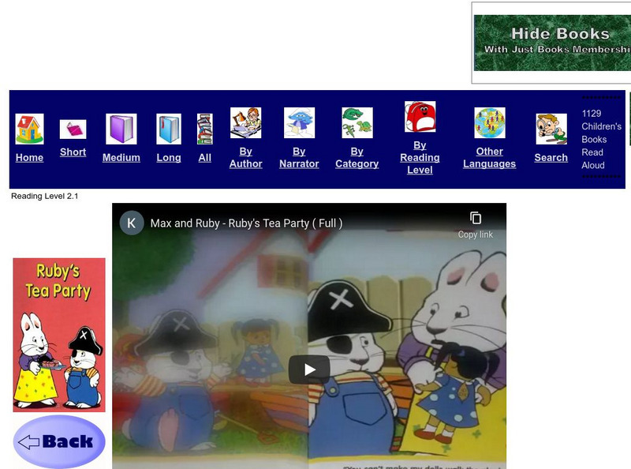Click the Back button
This screenshot has width=631, height=469.
[58, 441]
